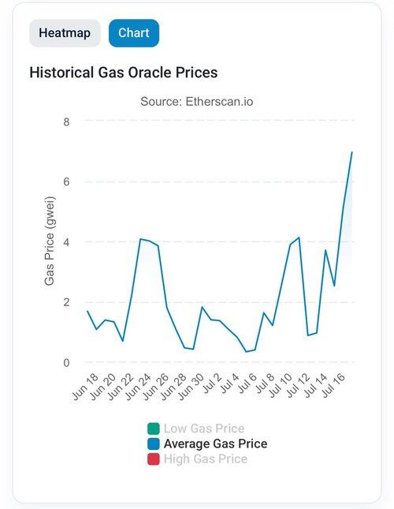This screenshot has height=509, width=394.
Task: Click the Gas Price (gwei) axis title
Action: pos(50,241)
